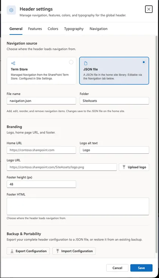Select the Term Store radio button
This screenshot has width=159, height=278.
[x=71, y=62]
